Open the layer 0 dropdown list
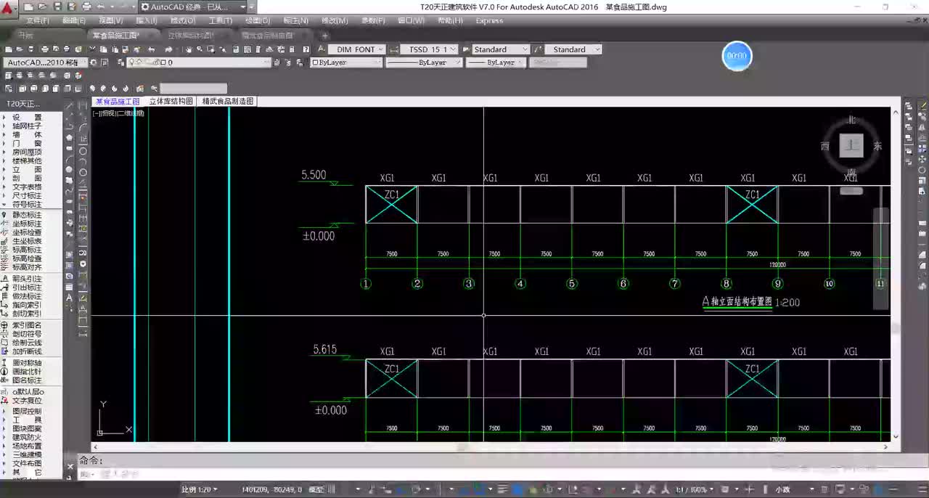This screenshot has height=498, width=929. click(x=200, y=62)
